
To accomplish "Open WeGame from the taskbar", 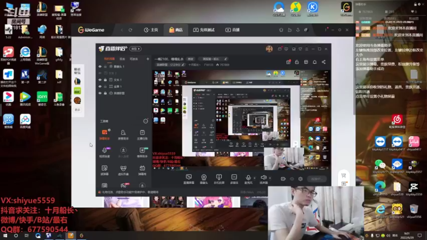I will click(x=82, y=236).
